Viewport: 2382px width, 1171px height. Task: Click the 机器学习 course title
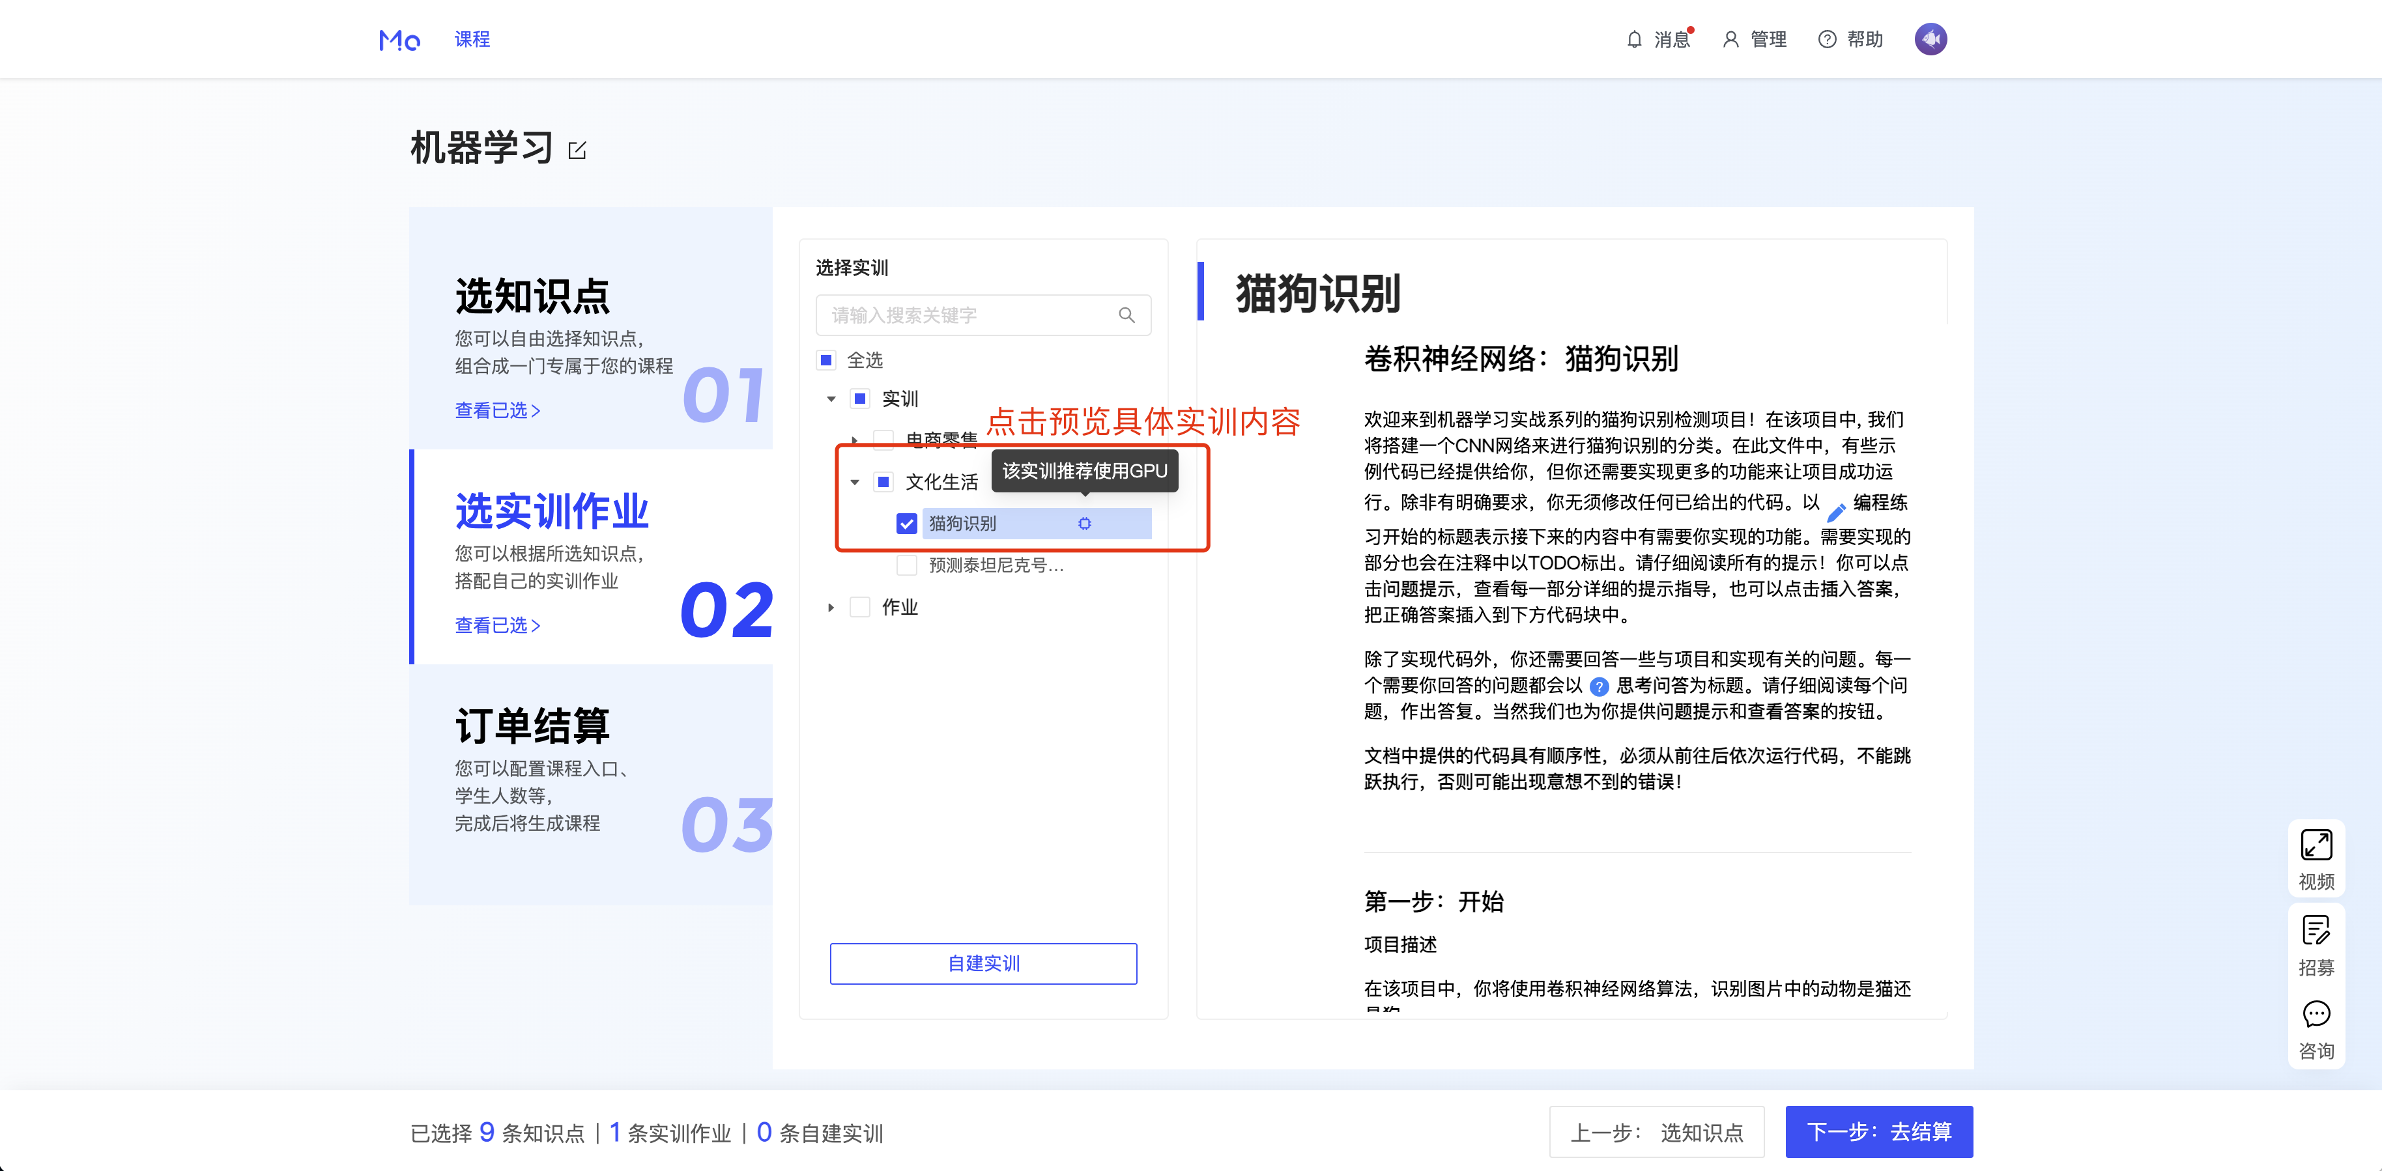[481, 148]
